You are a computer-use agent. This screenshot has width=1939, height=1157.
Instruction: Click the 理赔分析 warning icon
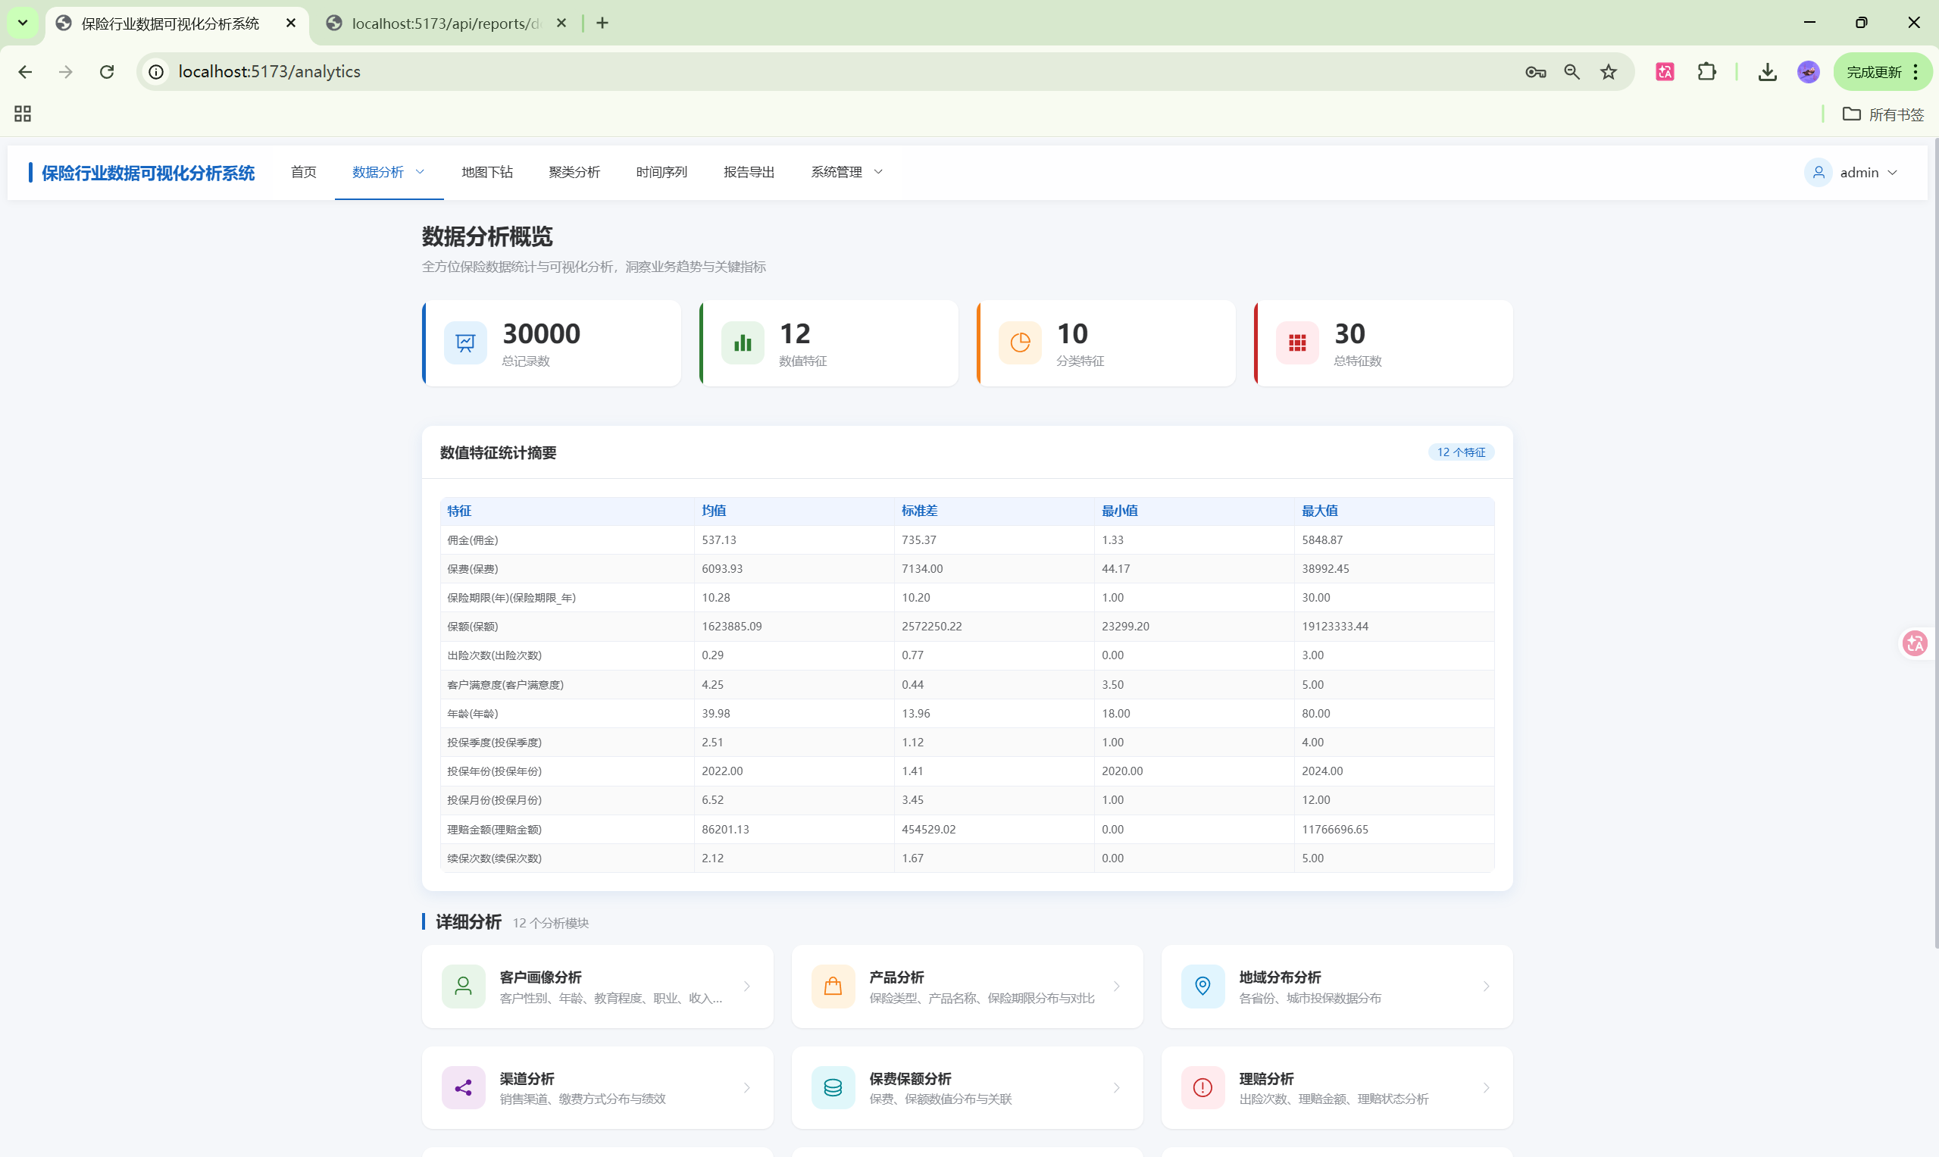coord(1202,1087)
